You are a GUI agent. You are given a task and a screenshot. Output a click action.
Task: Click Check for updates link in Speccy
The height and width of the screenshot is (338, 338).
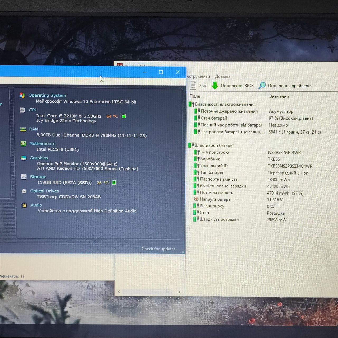(160, 249)
